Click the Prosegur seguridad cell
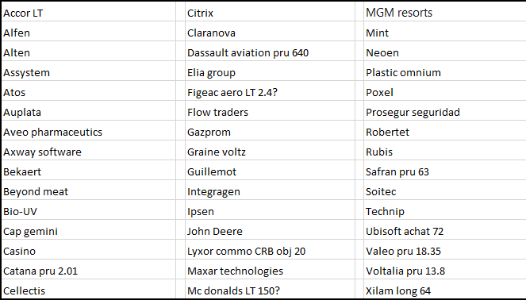Viewport: 526px width, 300px height. [445, 112]
